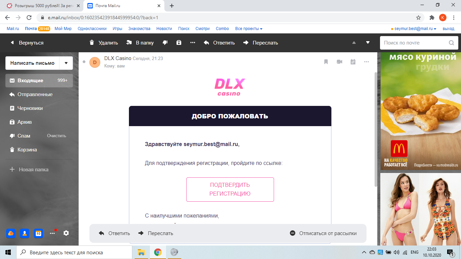Go to the next email with down arrow
The image size is (461, 259).
(368, 43)
